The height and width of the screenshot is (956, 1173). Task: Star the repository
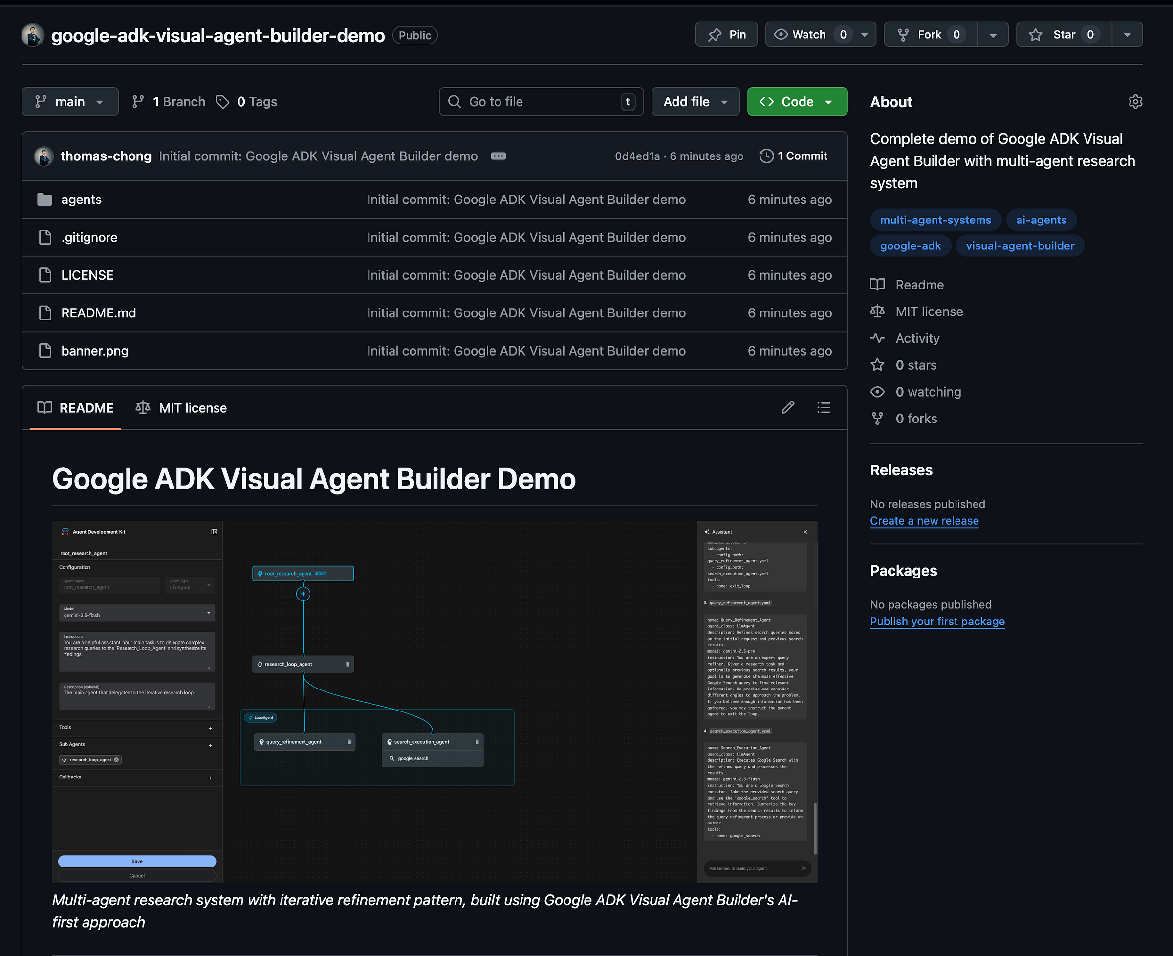pos(1062,34)
